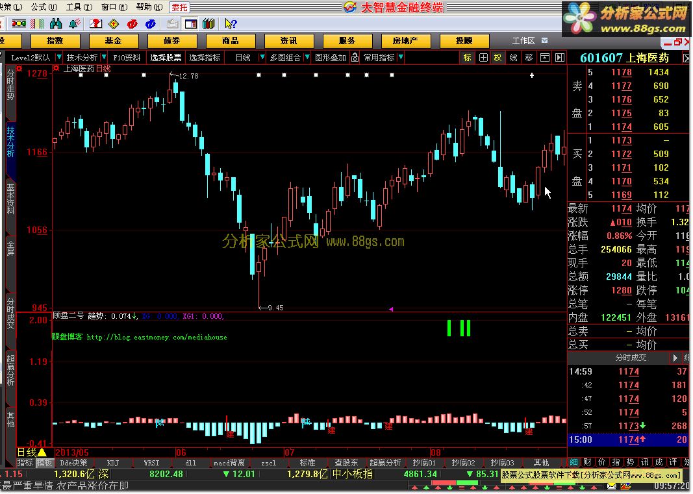Open the 顾盘博客 eastmoney blog link
Screen dimensions: 693x494
coord(140,337)
